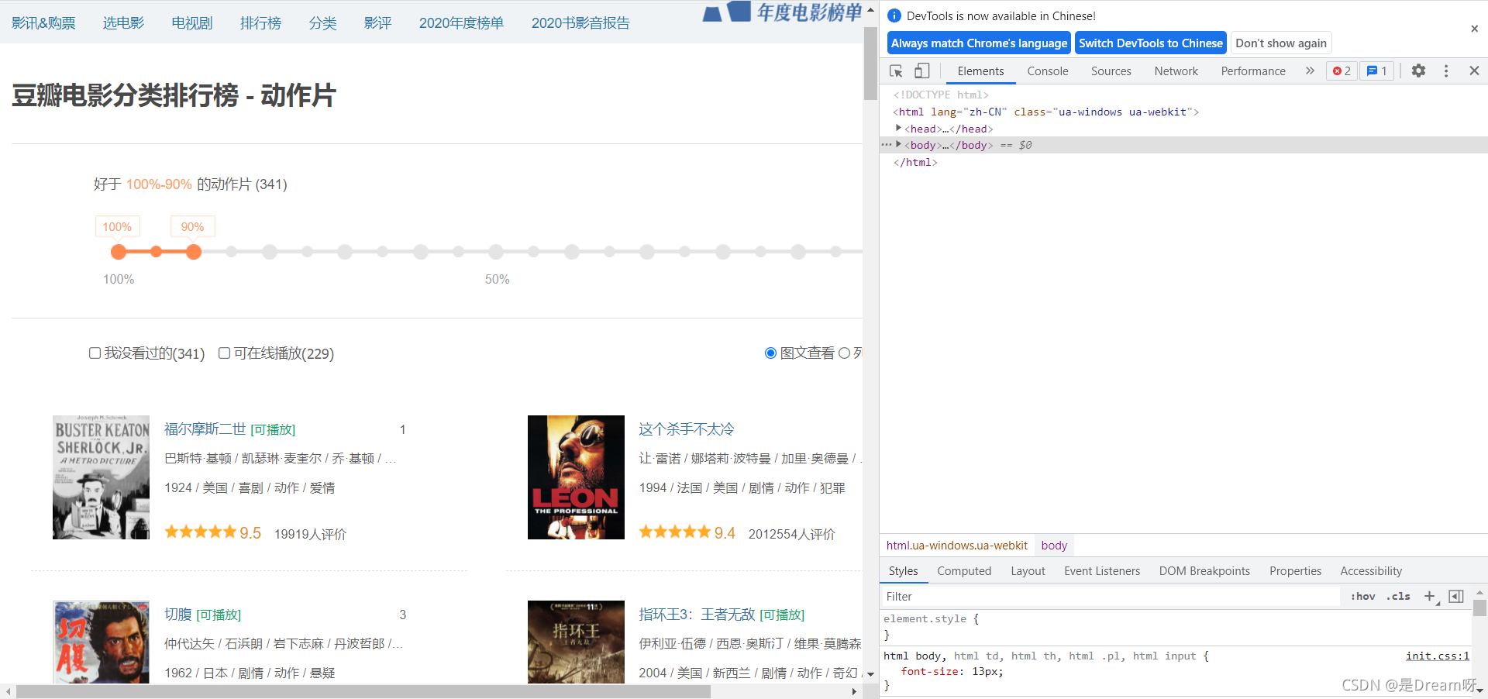Toggle the device toolbar icon
1488x699 pixels.
(x=921, y=71)
